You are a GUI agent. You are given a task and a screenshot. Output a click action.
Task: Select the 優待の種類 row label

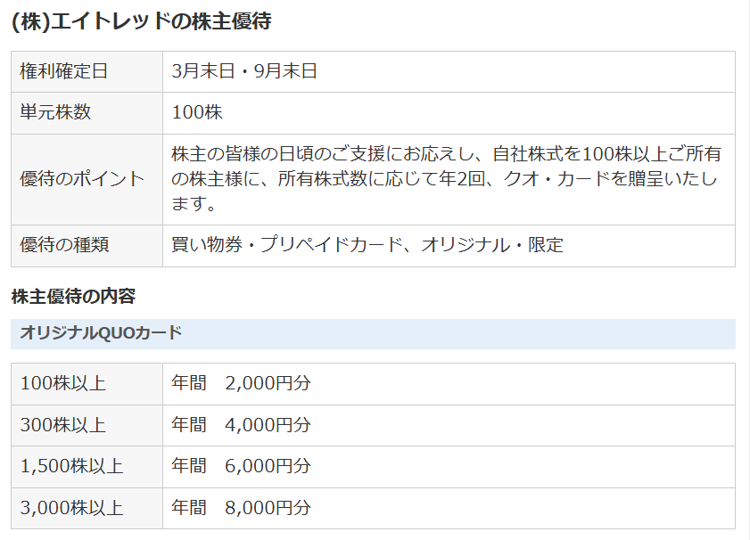(63, 245)
